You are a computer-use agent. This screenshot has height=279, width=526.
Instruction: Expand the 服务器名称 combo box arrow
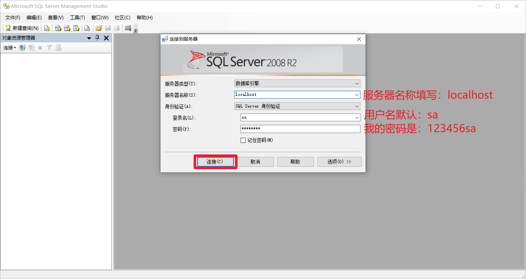coord(357,95)
